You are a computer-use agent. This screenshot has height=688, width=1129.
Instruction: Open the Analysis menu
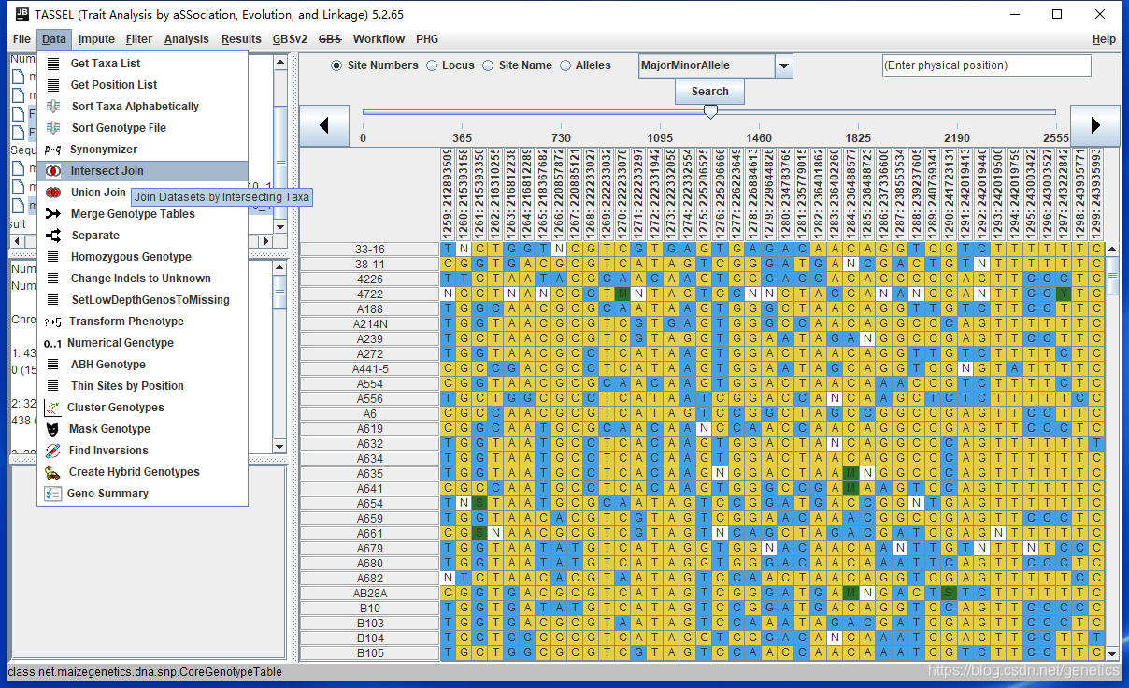[x=187, y=39]
